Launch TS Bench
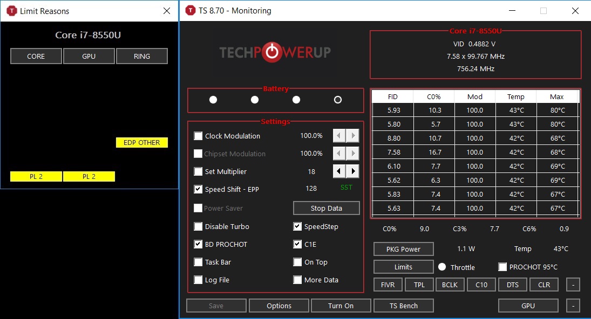This screenshot has height=319, width=591. coord(404,306)
